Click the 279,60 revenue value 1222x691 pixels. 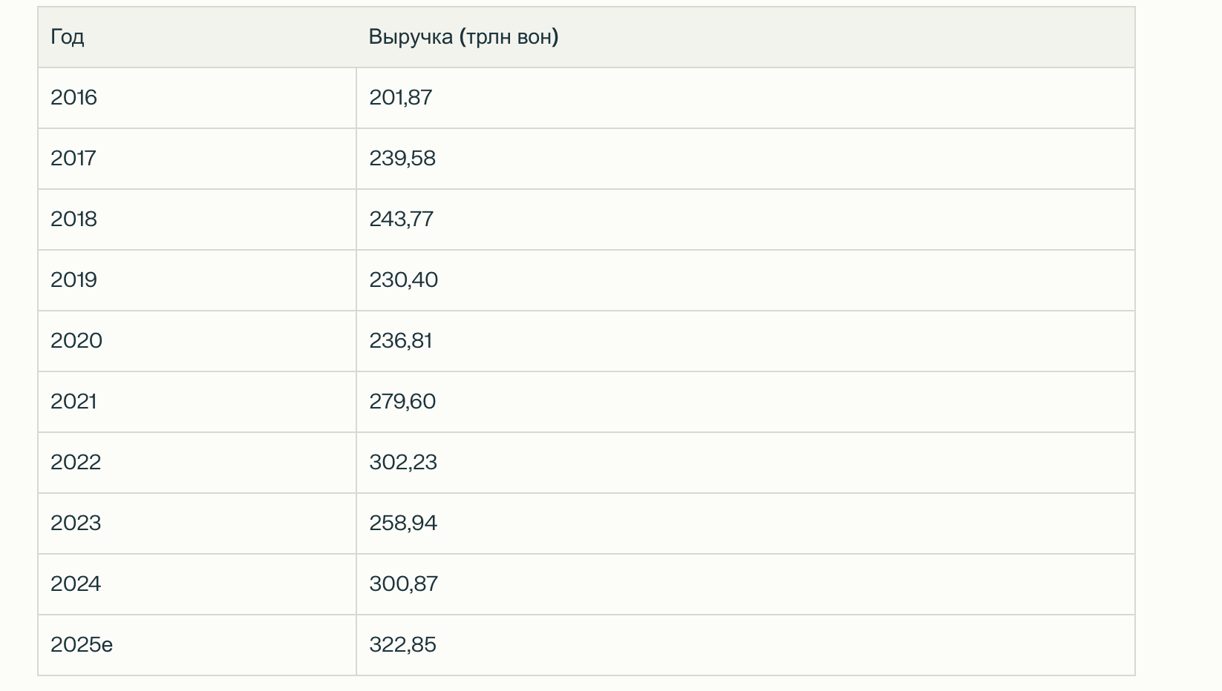(x=402, y=402)
